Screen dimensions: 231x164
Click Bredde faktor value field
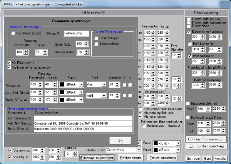[x=80, y=52]
